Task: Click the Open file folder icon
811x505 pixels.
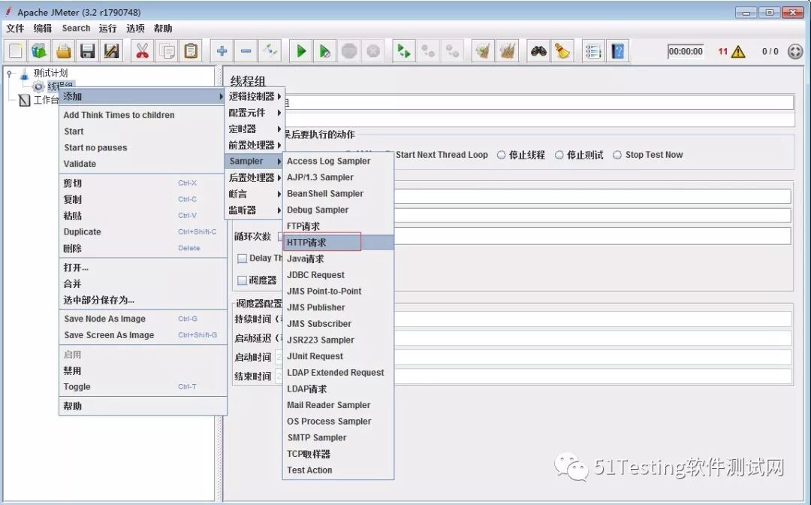Action: 64,50
